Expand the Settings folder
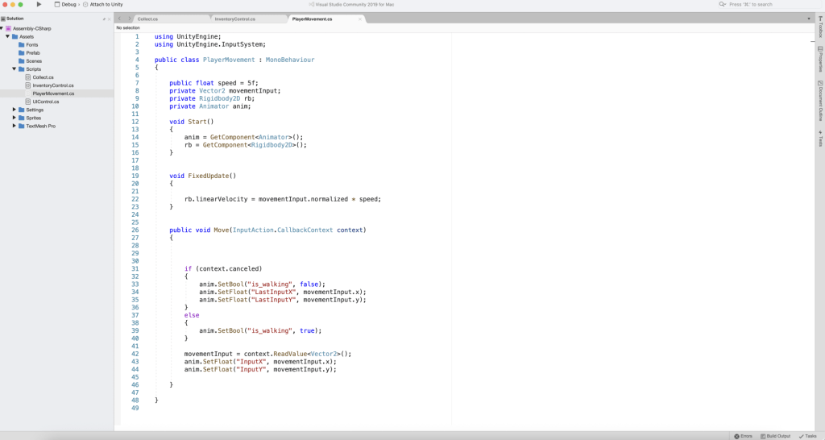 pyautogui.click(x=15, y=110)
